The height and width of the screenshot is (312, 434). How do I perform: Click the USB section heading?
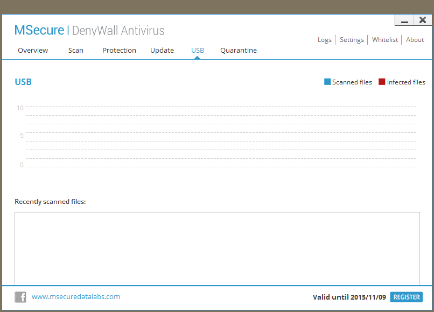pos(23,82)
